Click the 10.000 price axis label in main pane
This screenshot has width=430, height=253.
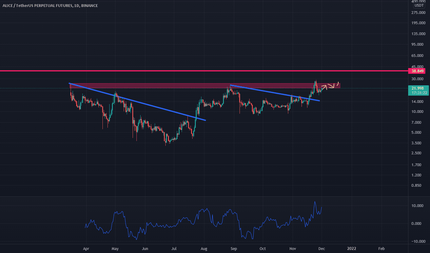click(x=418, y=112)
